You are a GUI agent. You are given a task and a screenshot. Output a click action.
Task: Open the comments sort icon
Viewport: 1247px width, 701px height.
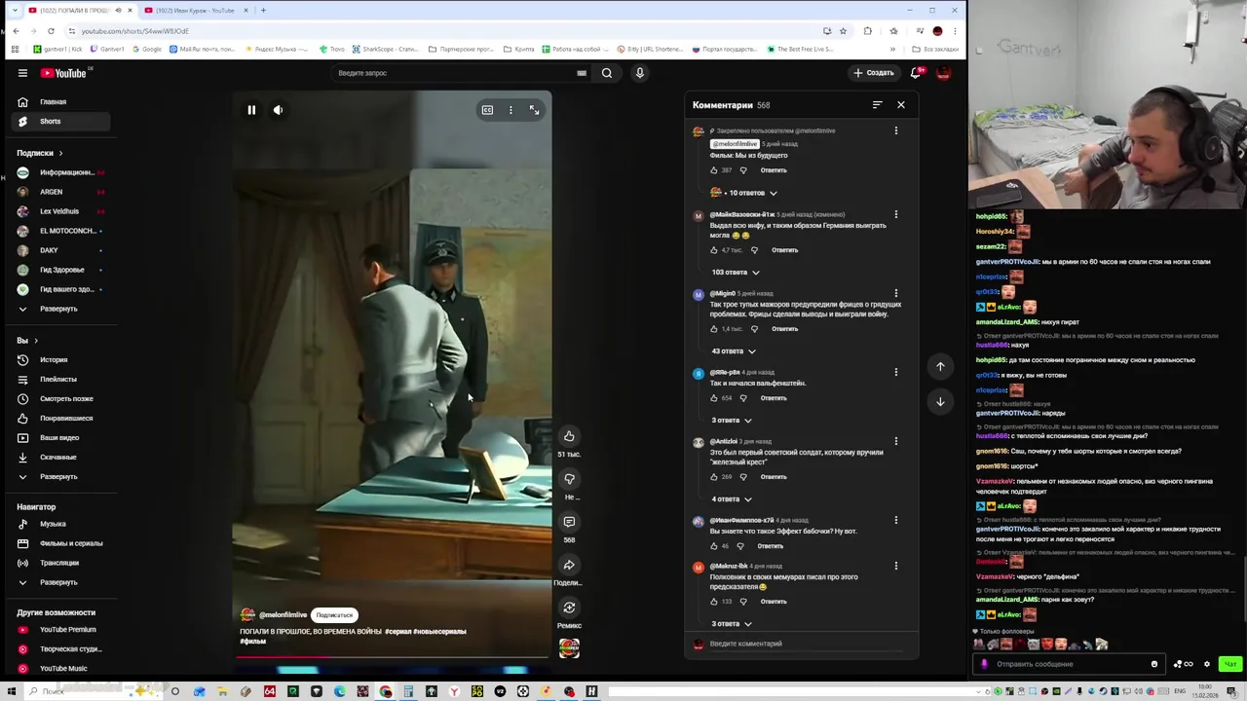[877, 105]
